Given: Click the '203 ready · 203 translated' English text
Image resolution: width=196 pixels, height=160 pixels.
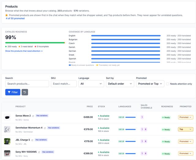Looking at the screenshot, I should point(179,36).
